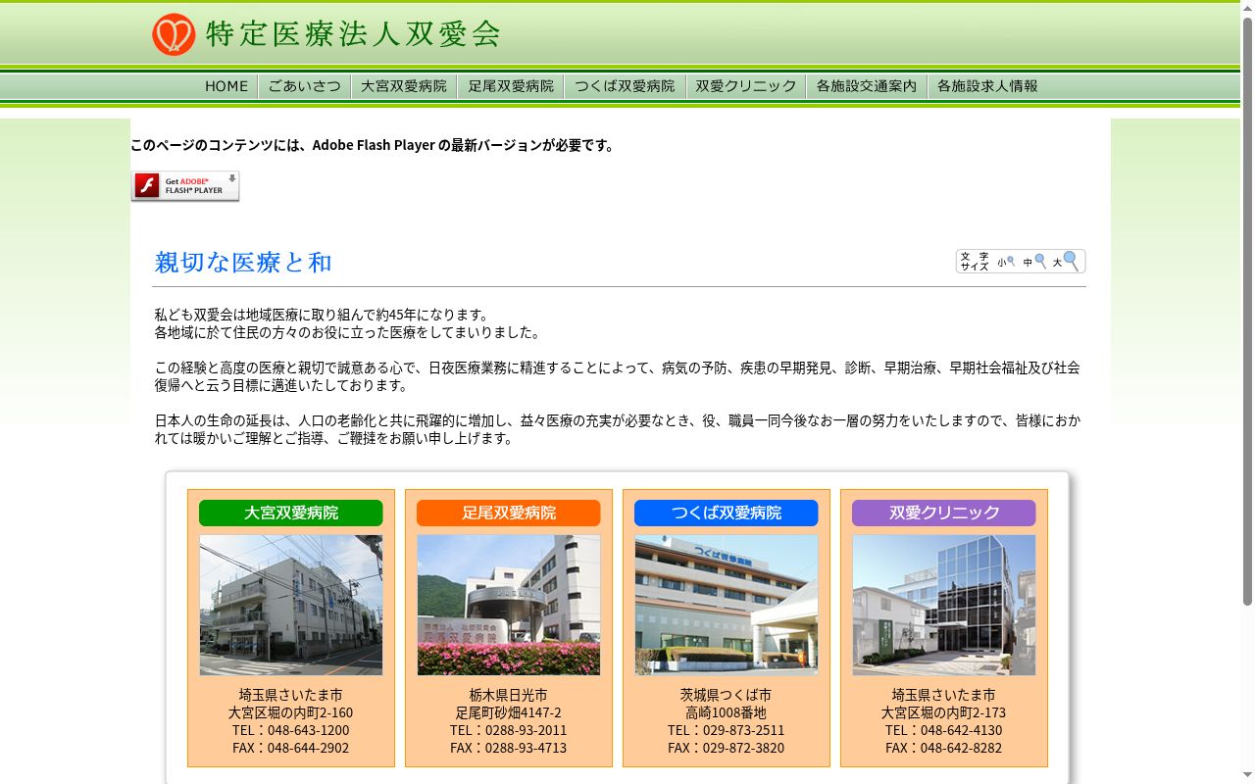
Task: Click FAX：048-642-8282 text
Action: tap(944, 748)
